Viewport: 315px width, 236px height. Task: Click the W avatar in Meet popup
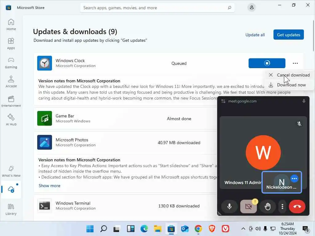[263, 152]
